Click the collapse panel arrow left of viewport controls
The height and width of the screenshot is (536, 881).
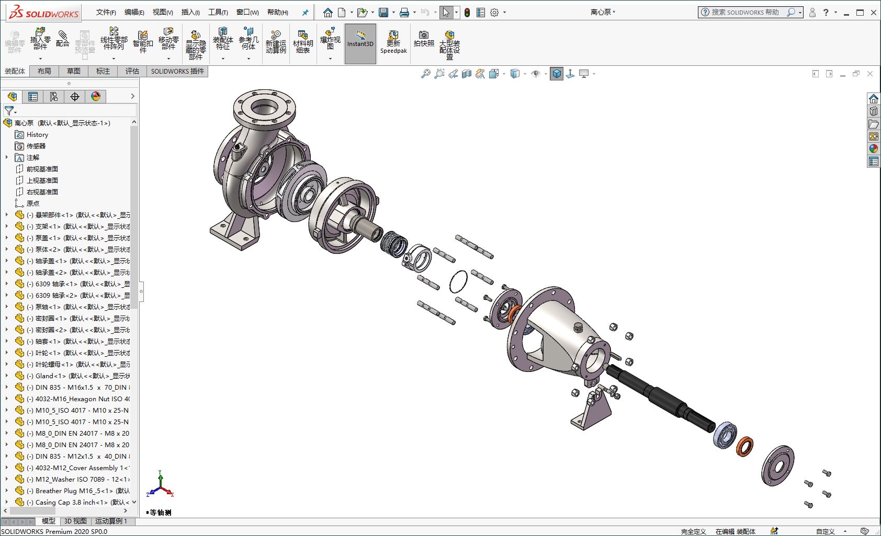[816, 74]
